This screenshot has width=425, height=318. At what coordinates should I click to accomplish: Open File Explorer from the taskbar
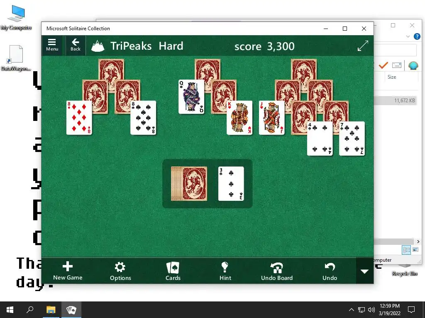[51, 310]
